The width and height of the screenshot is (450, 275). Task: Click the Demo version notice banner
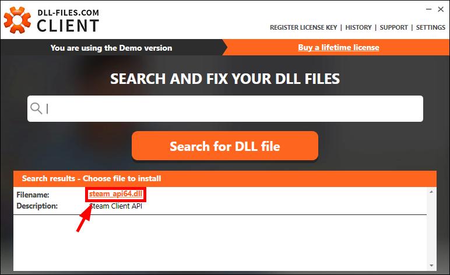point(111,48)
